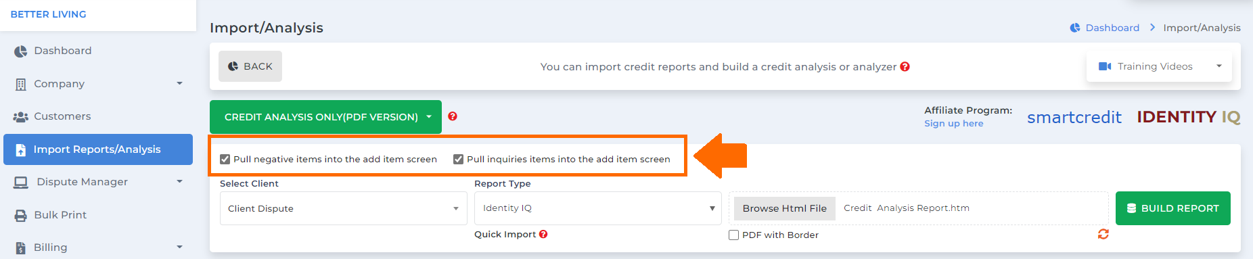The image size is (1253, 259).
Task: Open the Select Client dropdown
Action: (x=343, y=208)
